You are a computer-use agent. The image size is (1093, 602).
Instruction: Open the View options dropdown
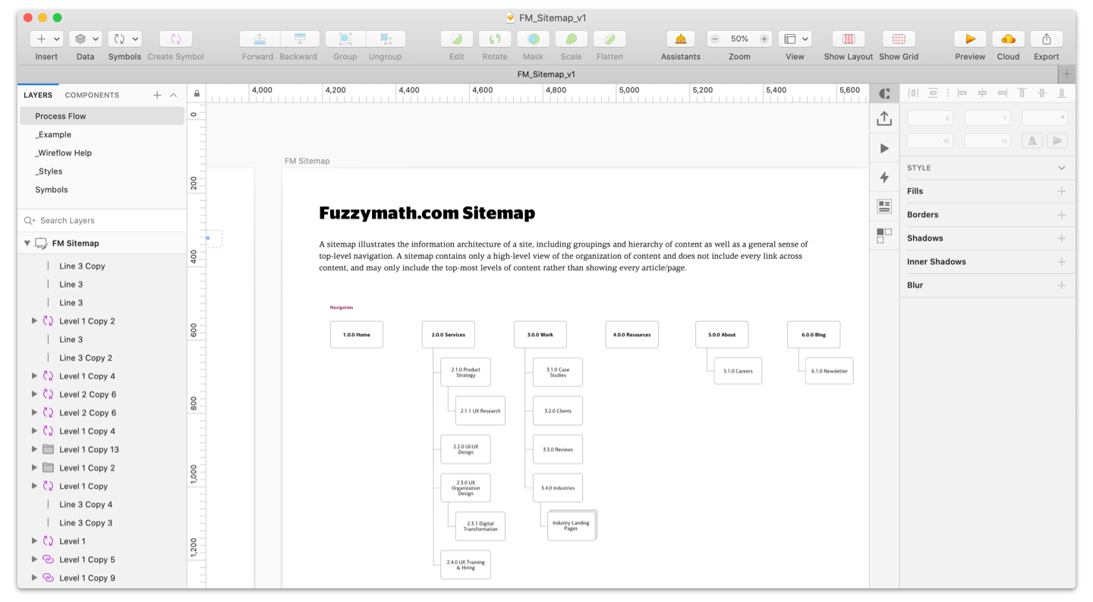795,39
